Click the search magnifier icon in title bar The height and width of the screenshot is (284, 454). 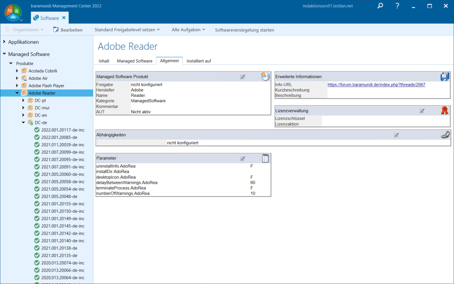(x=380, y=6)
